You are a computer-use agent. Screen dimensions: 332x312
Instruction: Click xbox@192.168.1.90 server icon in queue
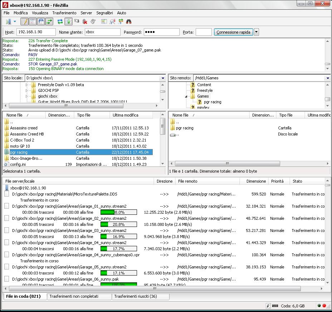coord(7,188)
